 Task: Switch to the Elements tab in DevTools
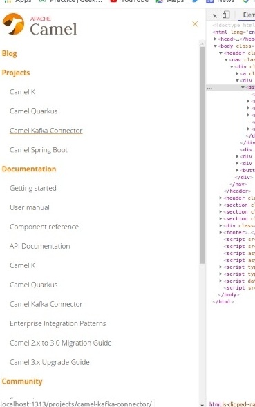point(249,15)
